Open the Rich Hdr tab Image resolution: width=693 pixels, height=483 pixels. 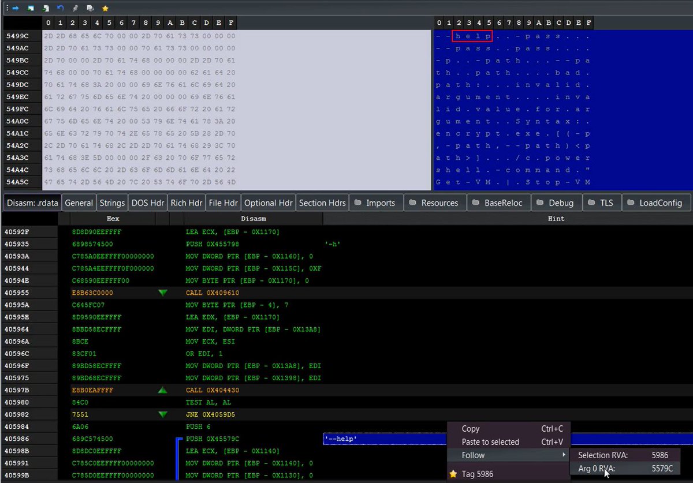(187, 203)
